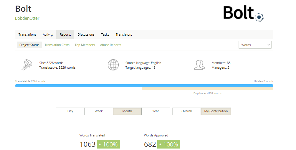Screen dimensions: 296x150
Task: Click the Words Approved 100% badge
Action: point(169,144)
